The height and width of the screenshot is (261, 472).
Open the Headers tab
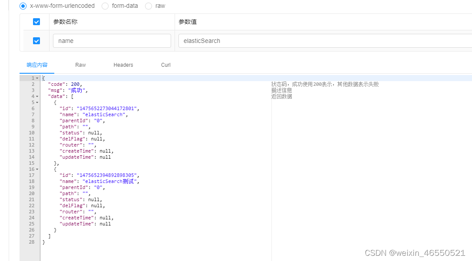tap(123, 65)
